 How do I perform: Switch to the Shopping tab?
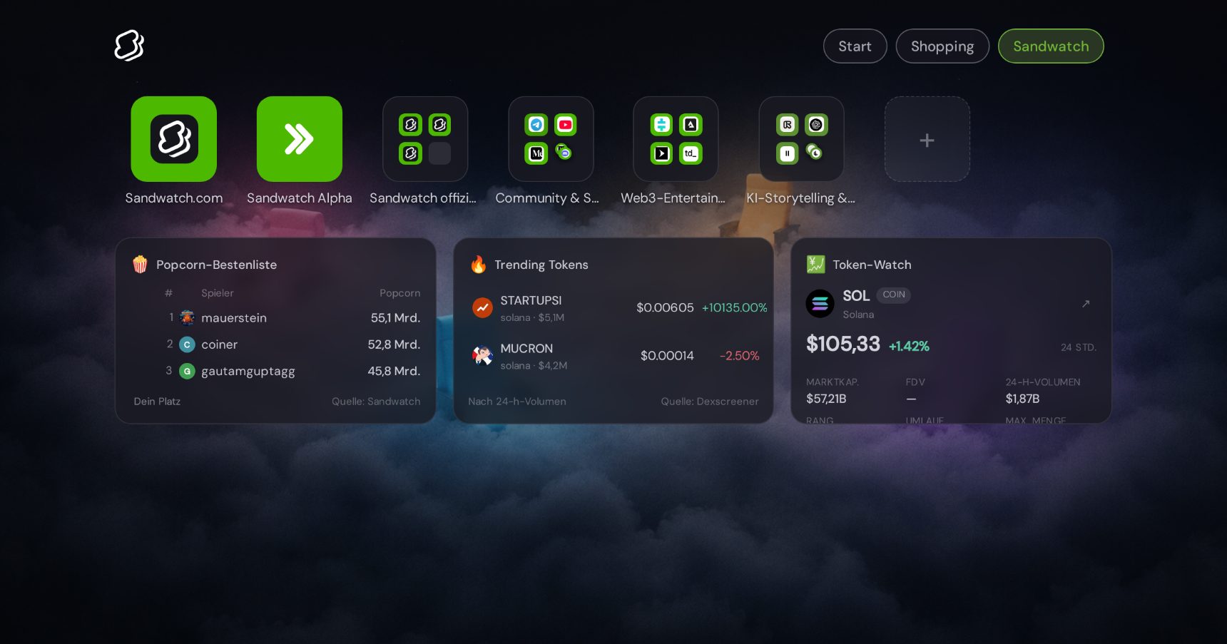[942, 46]
